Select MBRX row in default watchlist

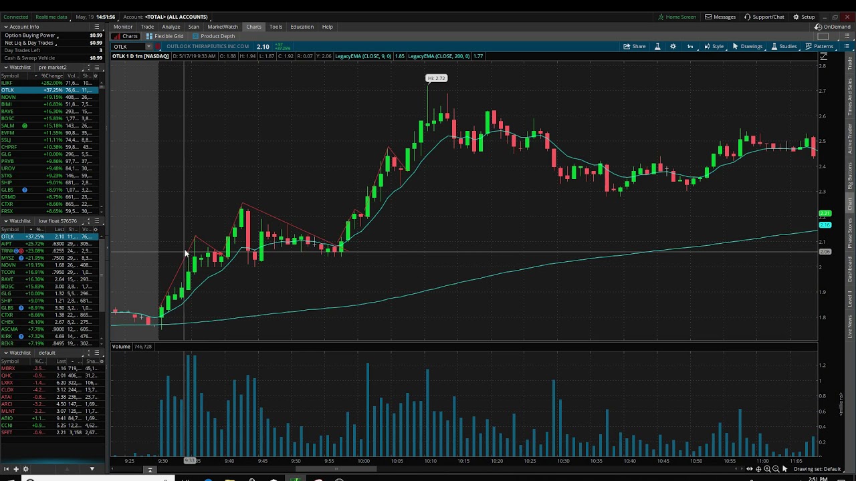[51, 368]
